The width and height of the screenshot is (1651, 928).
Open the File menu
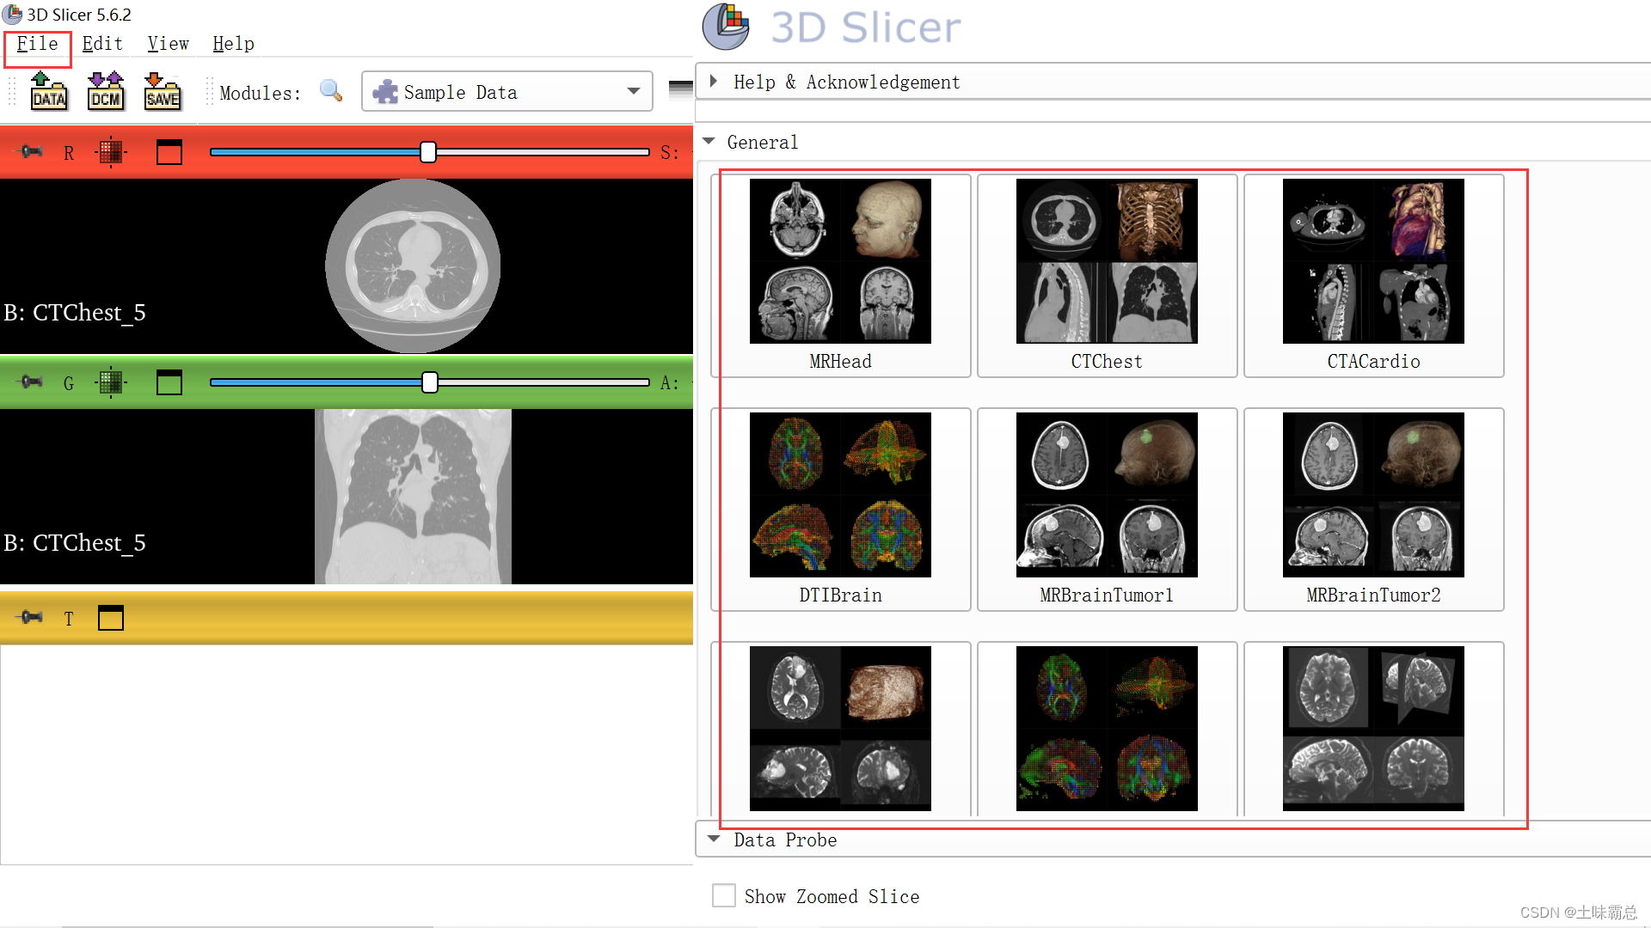point(37,44)
